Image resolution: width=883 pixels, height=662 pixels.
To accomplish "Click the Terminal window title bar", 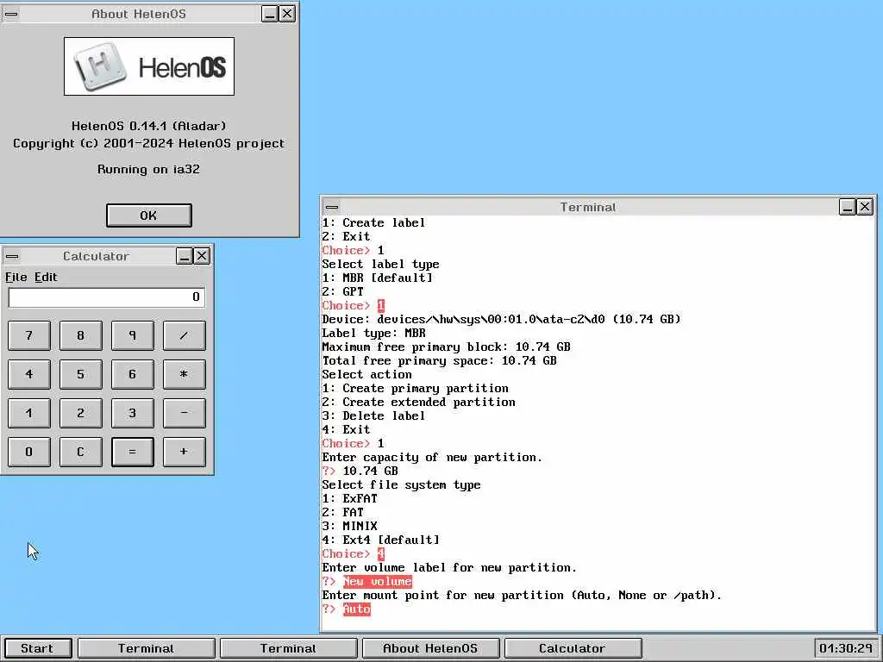I will pos(588,207).
